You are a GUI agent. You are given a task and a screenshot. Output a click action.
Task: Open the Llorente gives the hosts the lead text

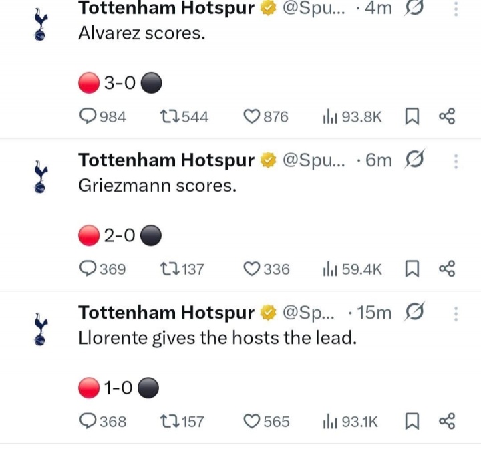(x=217, y=337)
